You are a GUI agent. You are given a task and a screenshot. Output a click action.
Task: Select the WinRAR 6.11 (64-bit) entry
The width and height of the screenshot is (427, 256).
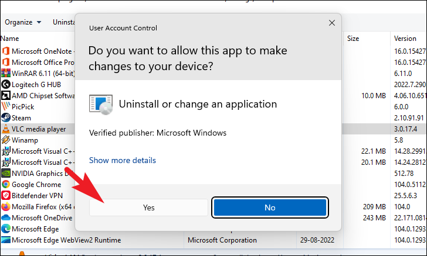tap(43, 74)
